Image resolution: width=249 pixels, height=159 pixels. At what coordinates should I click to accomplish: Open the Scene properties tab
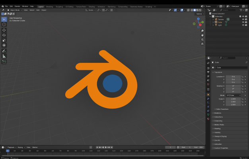pos(208,80)
